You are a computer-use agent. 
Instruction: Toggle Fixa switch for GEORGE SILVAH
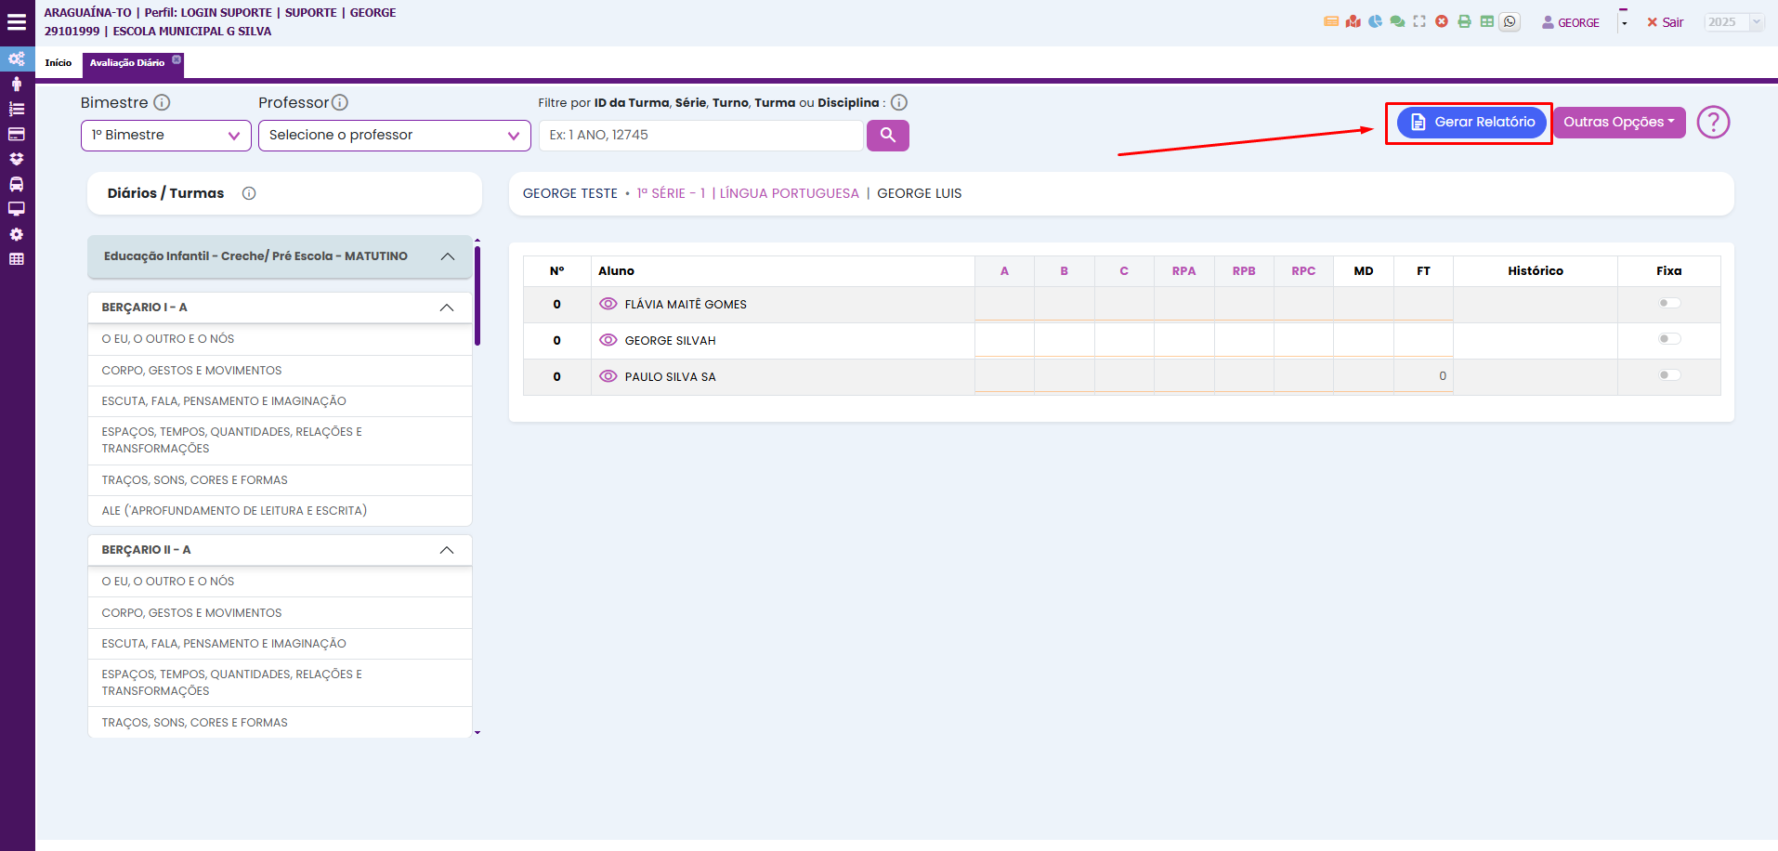tap(1669, 339)
